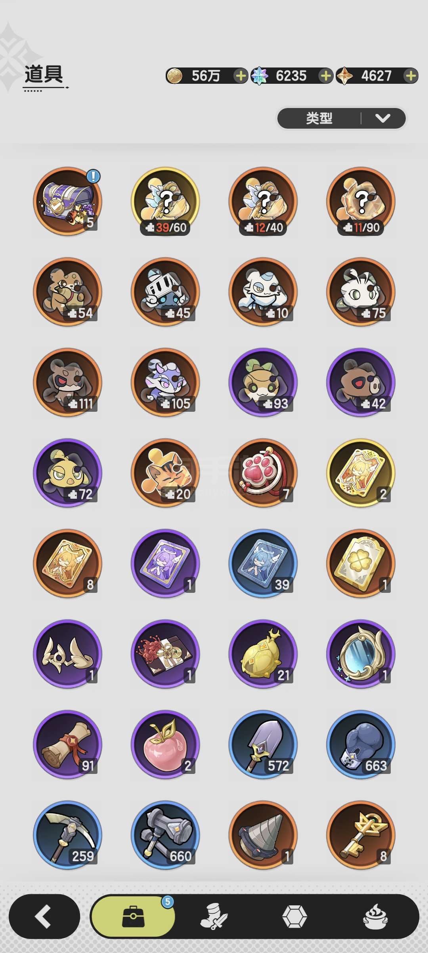Select the mystery puzzle piece 39/60
Screen dimensions: 428x953
pyautogui.click(x=165, y=201)
